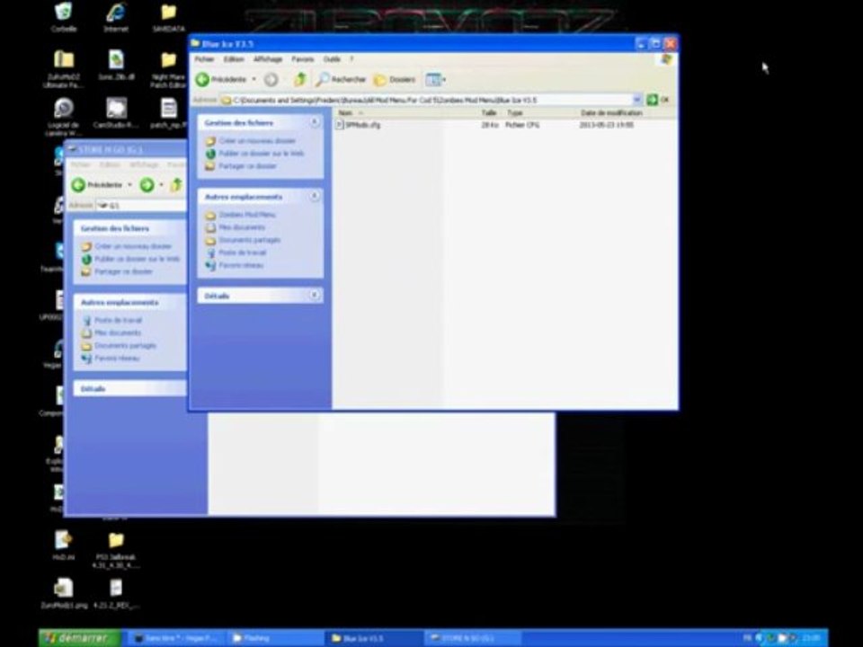
Task: Open the Affichage menu in Blue Ice window
Action: coord(268,59)
